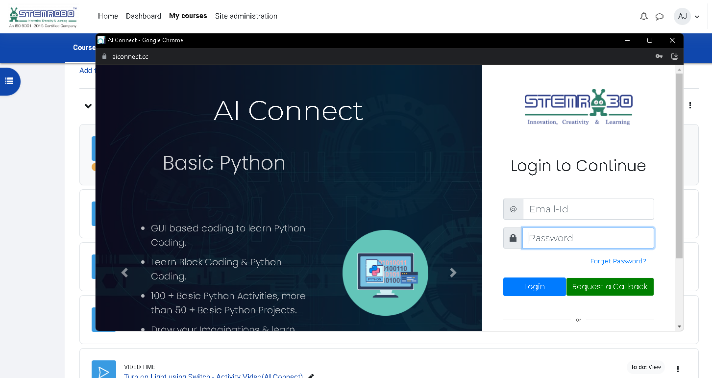This screenshot has width=712, height=378.
Task: Click the Basic Python slide heading
Action: [x=224, y=163]
